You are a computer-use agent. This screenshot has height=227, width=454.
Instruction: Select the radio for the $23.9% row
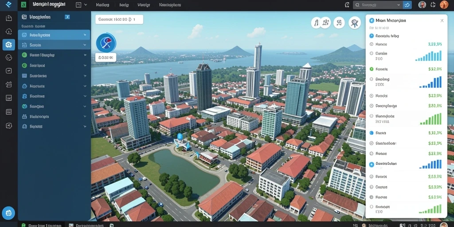[372, 96]
